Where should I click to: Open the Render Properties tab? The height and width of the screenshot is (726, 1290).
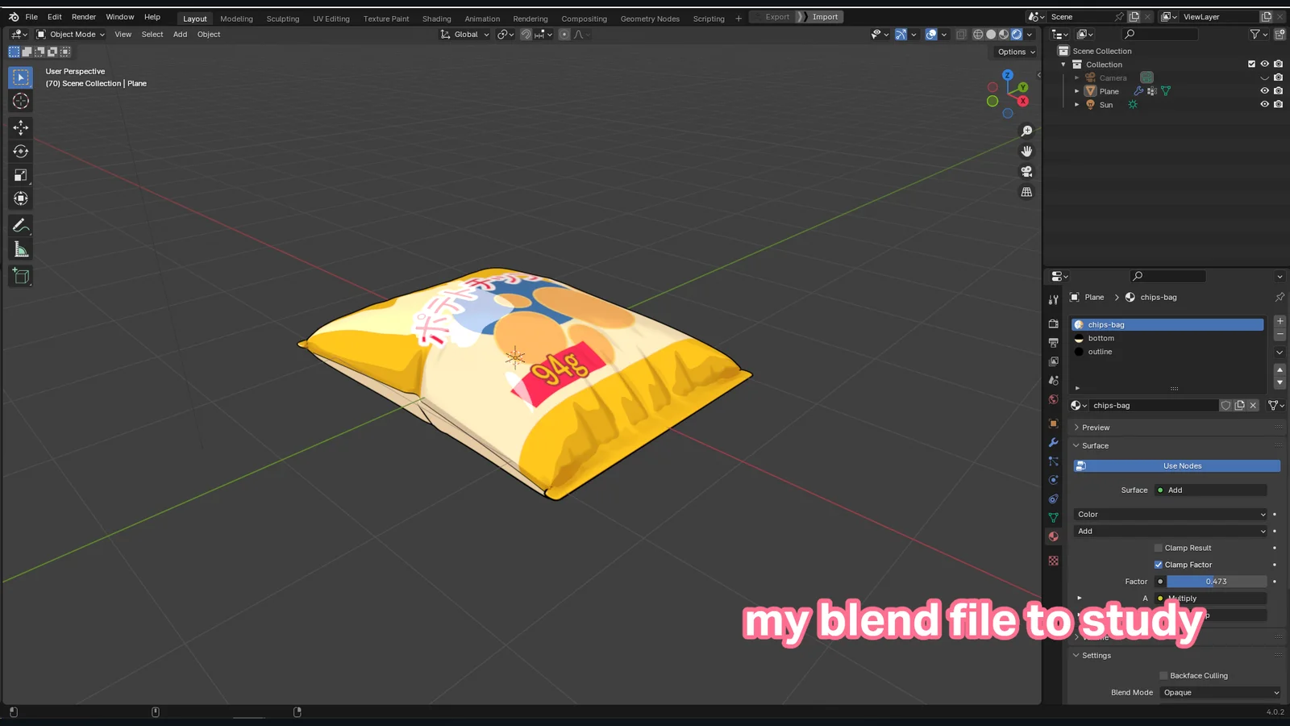coord(1053,323)
